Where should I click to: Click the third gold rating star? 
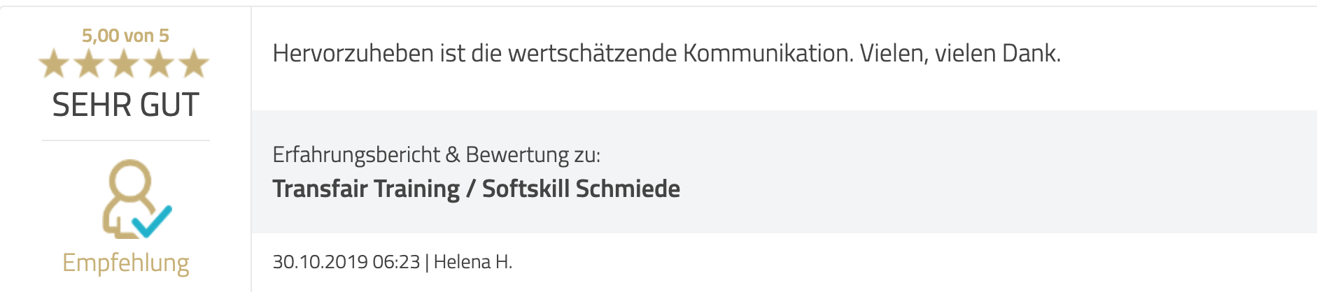124,64
